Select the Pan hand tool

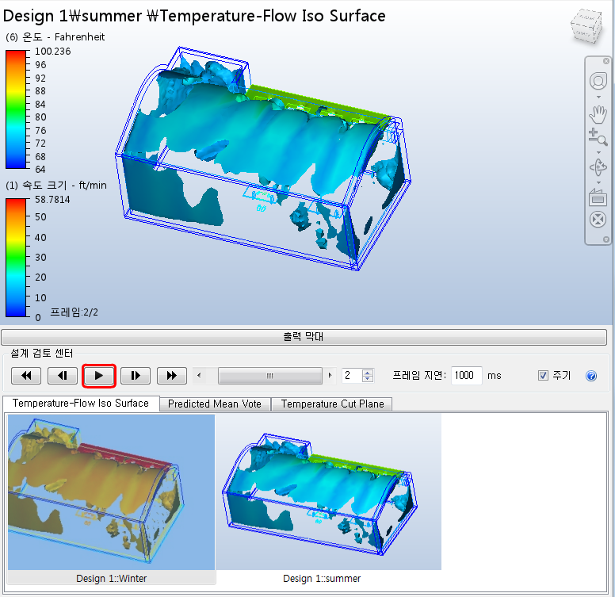(598, 113)
